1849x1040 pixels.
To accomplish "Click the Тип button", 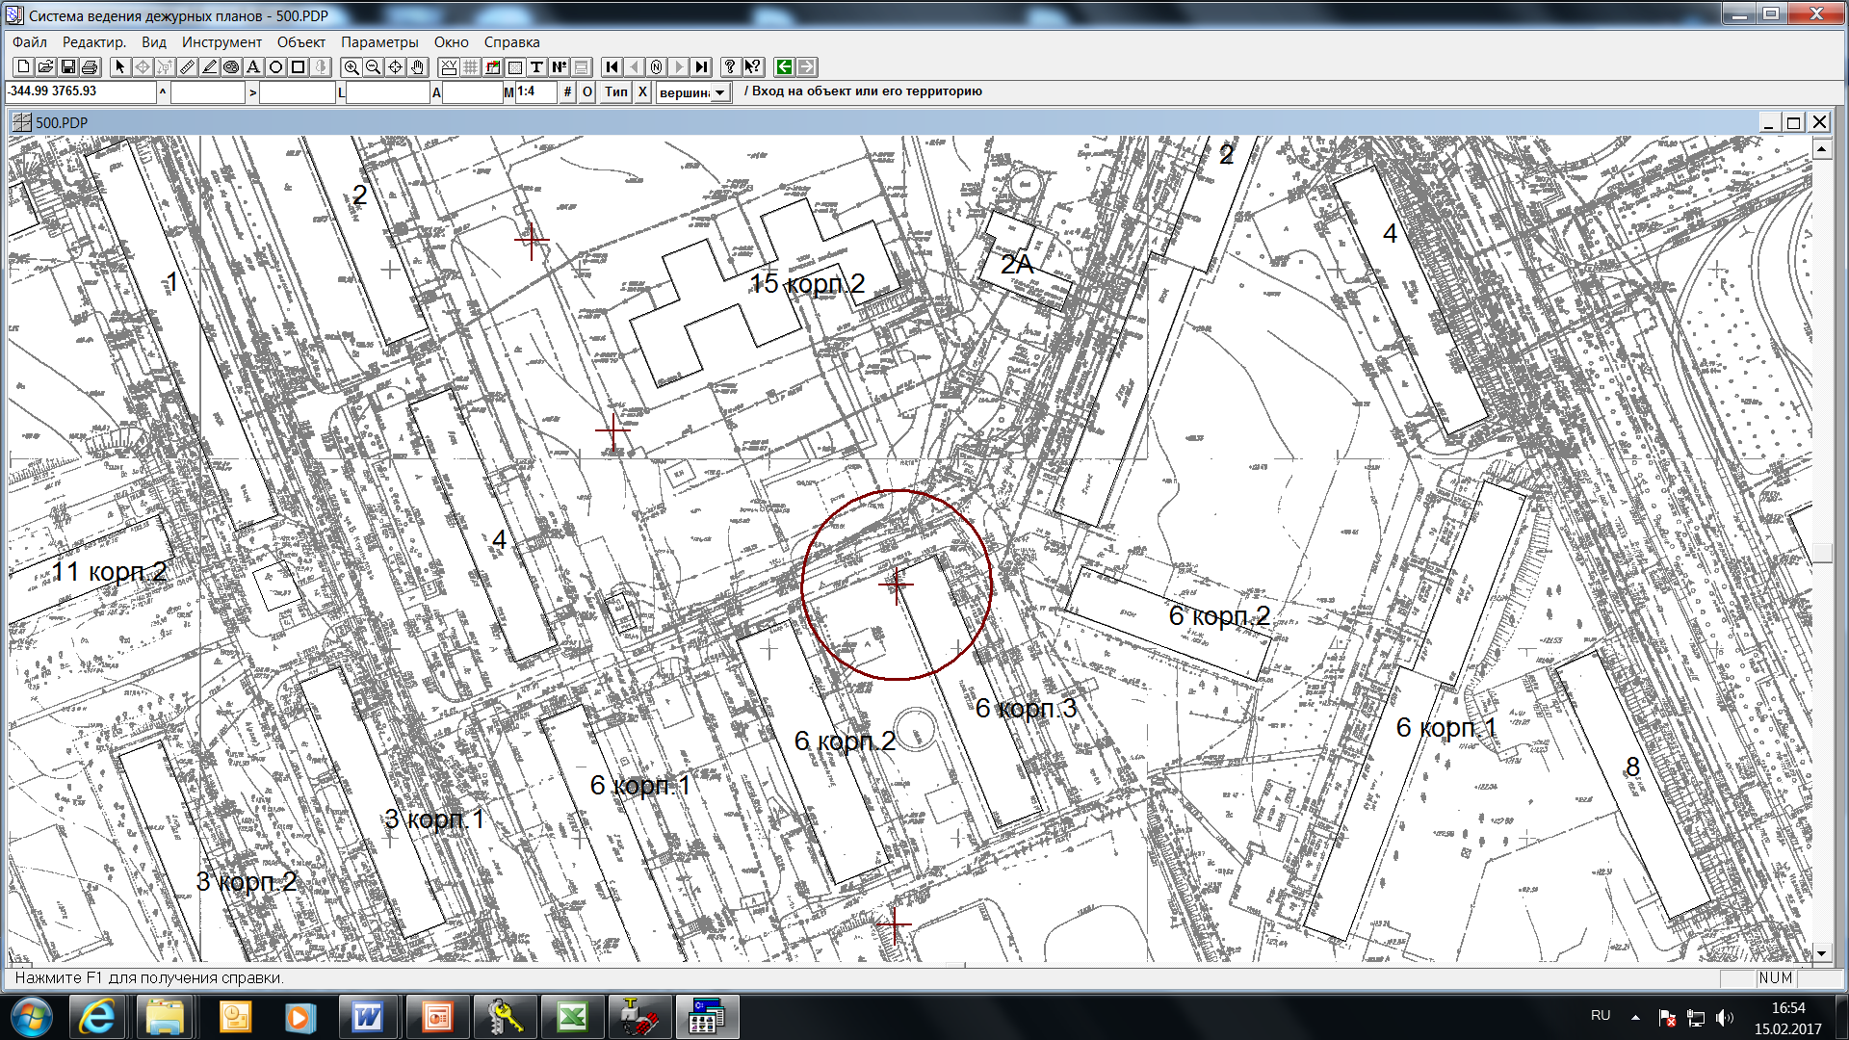I will (616, 92).
